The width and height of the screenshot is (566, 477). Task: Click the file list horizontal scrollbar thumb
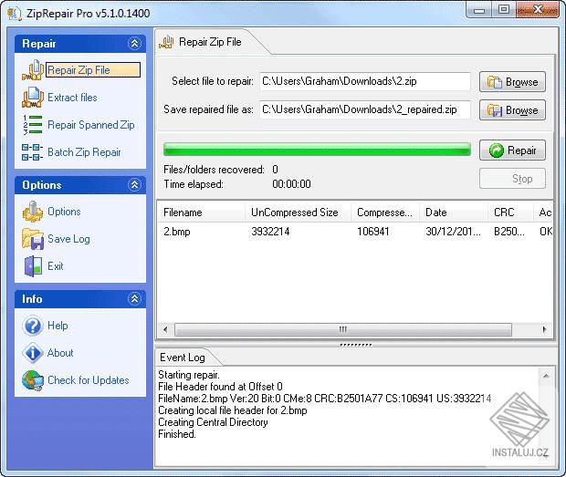coord(343,329)
